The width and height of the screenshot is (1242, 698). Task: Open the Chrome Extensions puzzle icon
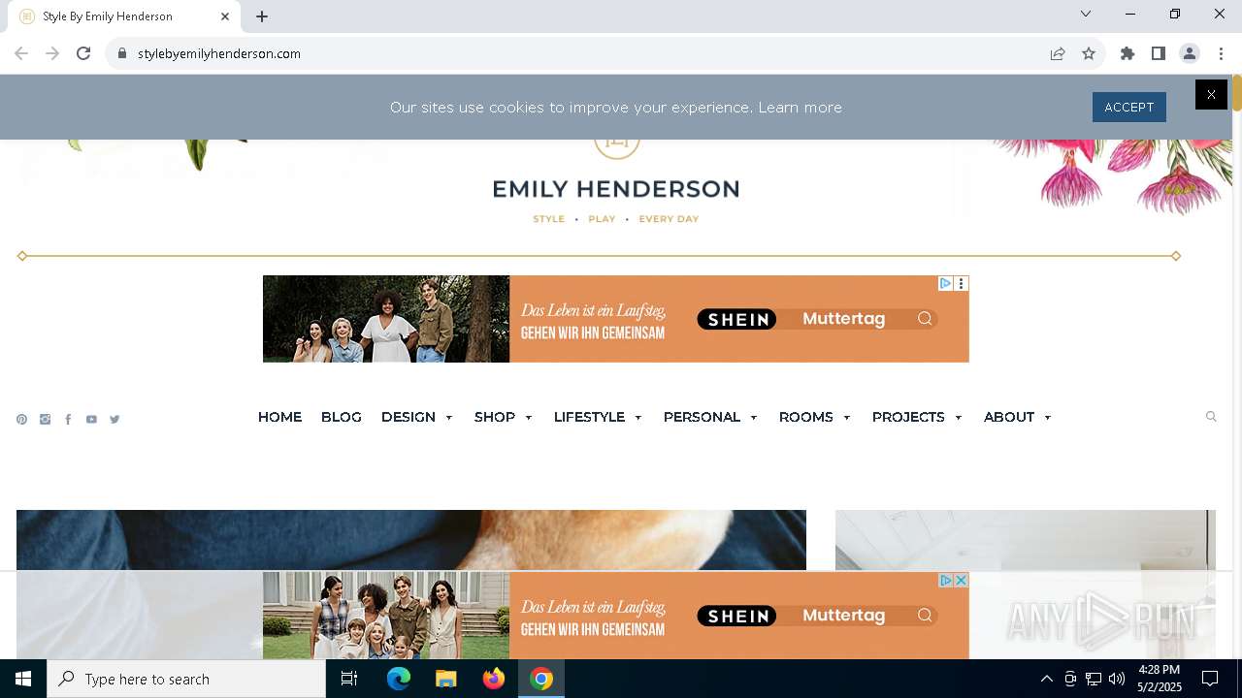(1128, 53)
